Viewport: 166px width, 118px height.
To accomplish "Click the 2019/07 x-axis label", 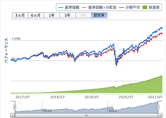I will [92, 97].
